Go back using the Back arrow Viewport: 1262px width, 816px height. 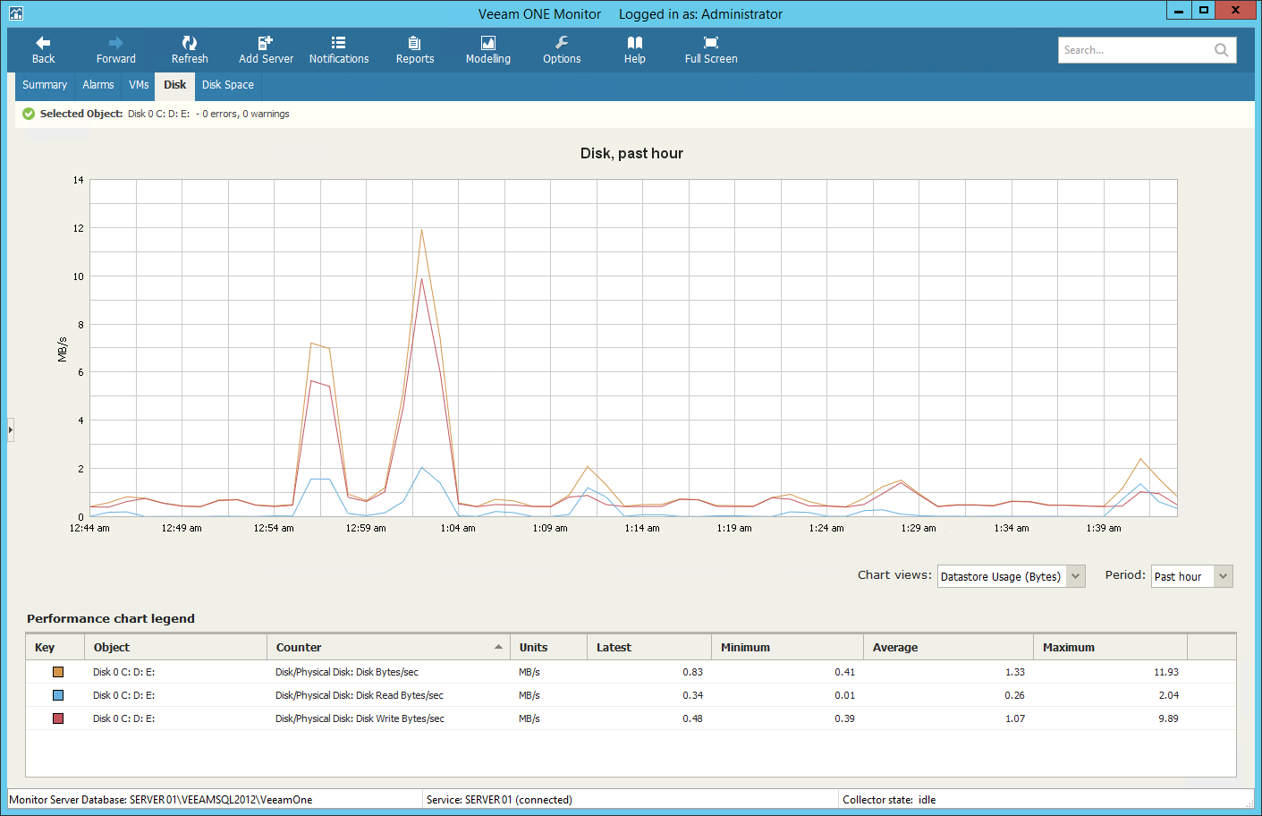(43, 50)
